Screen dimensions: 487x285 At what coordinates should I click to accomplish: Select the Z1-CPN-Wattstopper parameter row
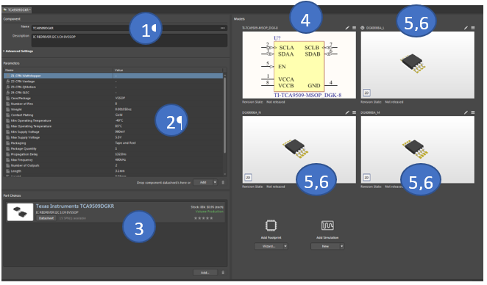(113, 76)
